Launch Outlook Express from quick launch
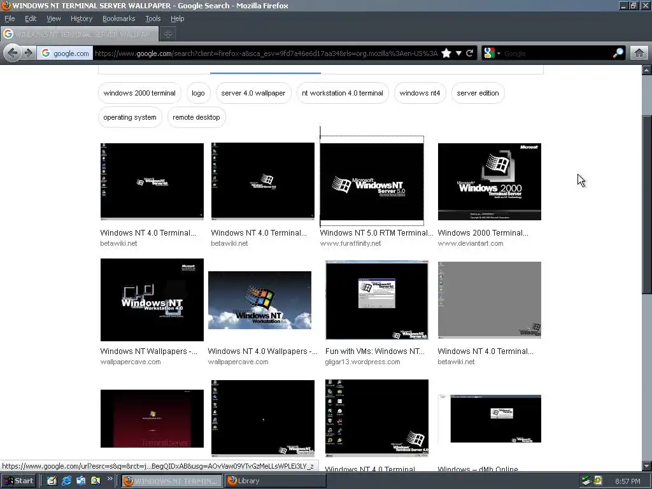Screen dimensions: 652x489 (x=81, y=481)
